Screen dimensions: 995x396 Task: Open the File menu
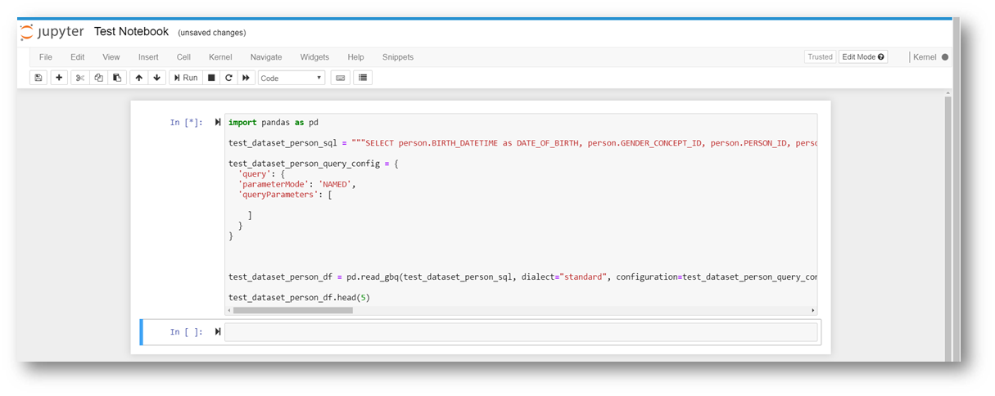[x=46, y=57]
